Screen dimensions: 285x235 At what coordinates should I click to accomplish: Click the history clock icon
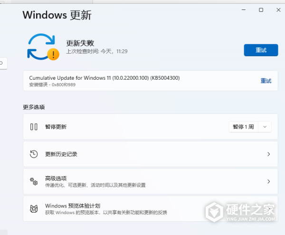34,154
